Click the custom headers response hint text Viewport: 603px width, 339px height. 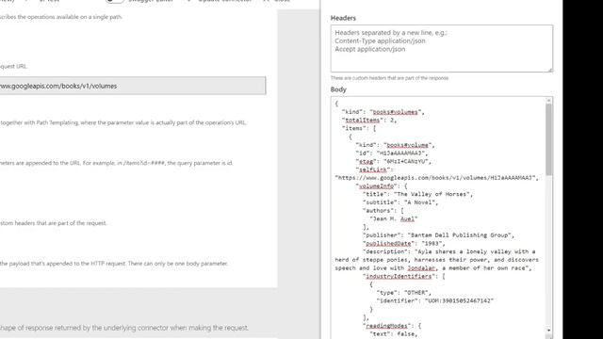click(x=389, y=78)
